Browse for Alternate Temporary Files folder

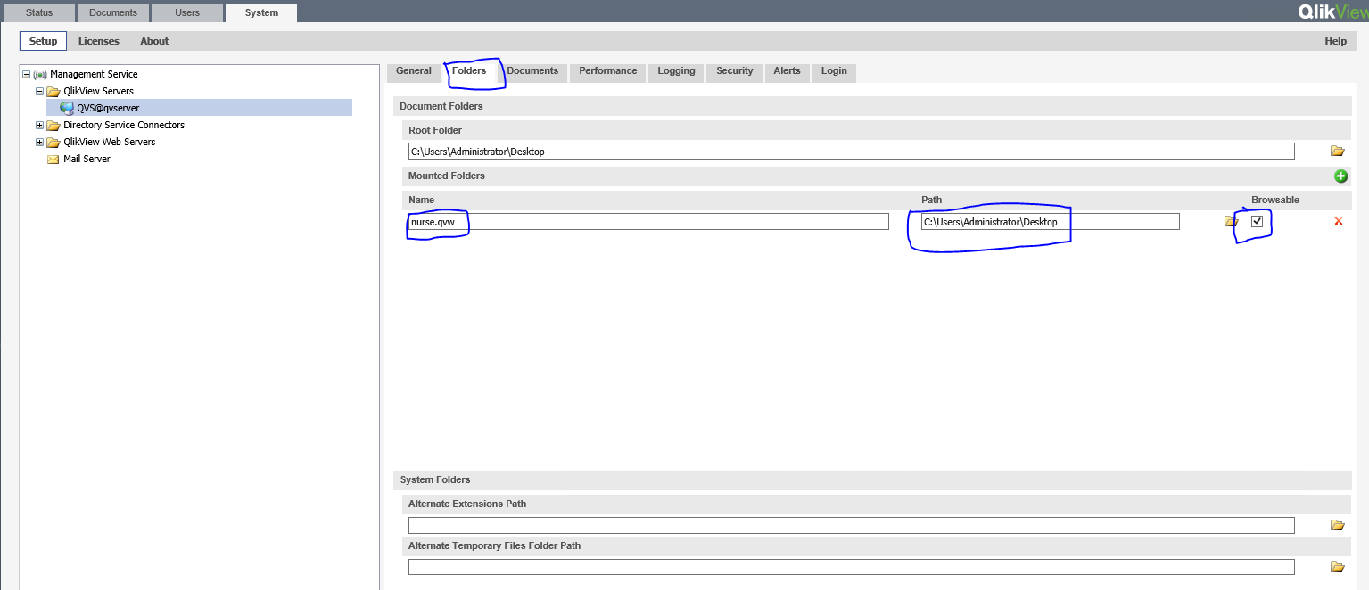click(1337, 567)
